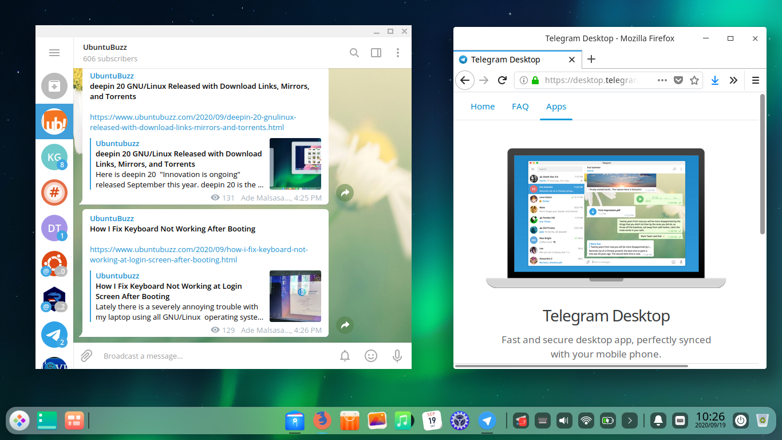Expand the dock tray arrow

pyautogui.click(x=630, y=421)
